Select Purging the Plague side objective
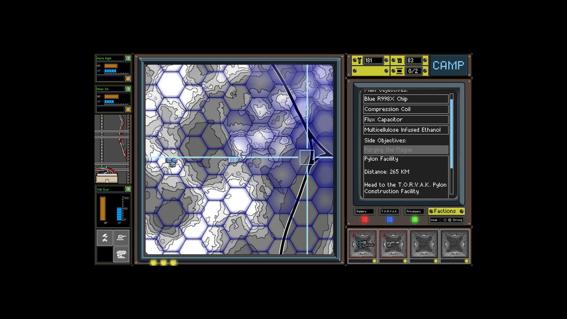The image size is (567, 319). coord(406,150)
